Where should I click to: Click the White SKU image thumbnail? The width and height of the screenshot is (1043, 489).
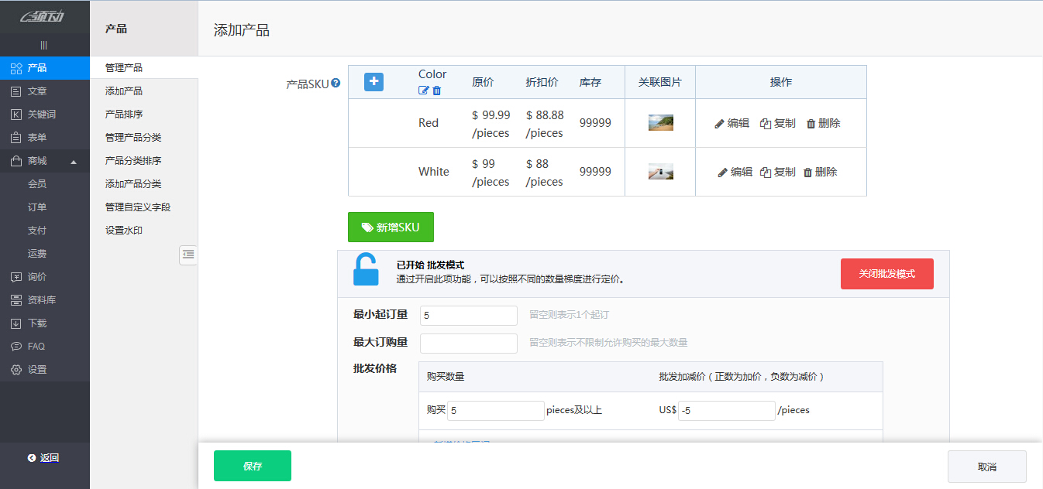click(x=659, y=171)
